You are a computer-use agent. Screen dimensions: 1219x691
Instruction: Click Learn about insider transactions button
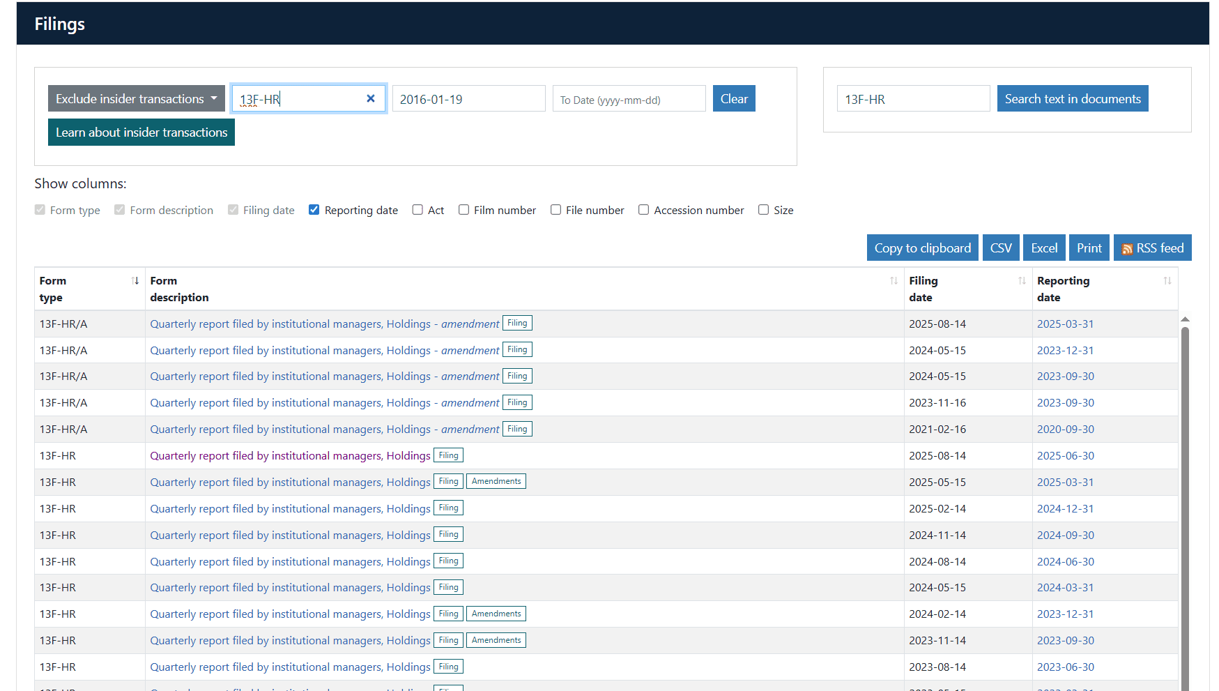141,132
